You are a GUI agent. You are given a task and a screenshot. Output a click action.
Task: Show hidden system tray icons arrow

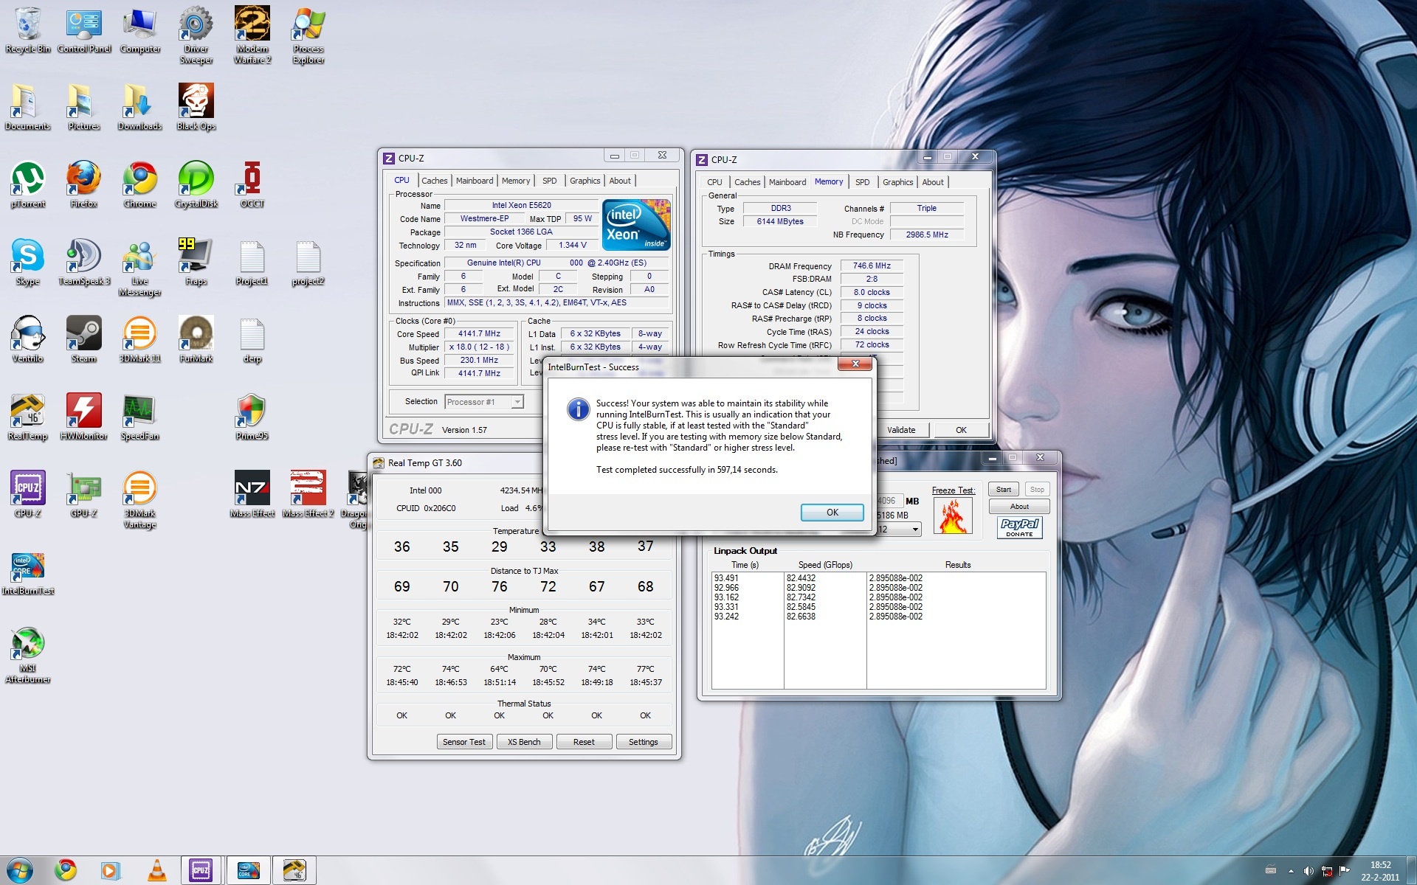[1291, 871]
